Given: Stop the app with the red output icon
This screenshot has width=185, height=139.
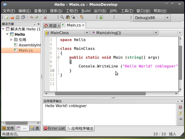Looking at the screenshot, I should click(x=180, y=107).
